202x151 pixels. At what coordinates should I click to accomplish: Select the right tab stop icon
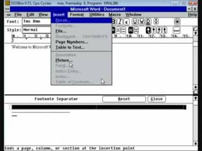159,30
